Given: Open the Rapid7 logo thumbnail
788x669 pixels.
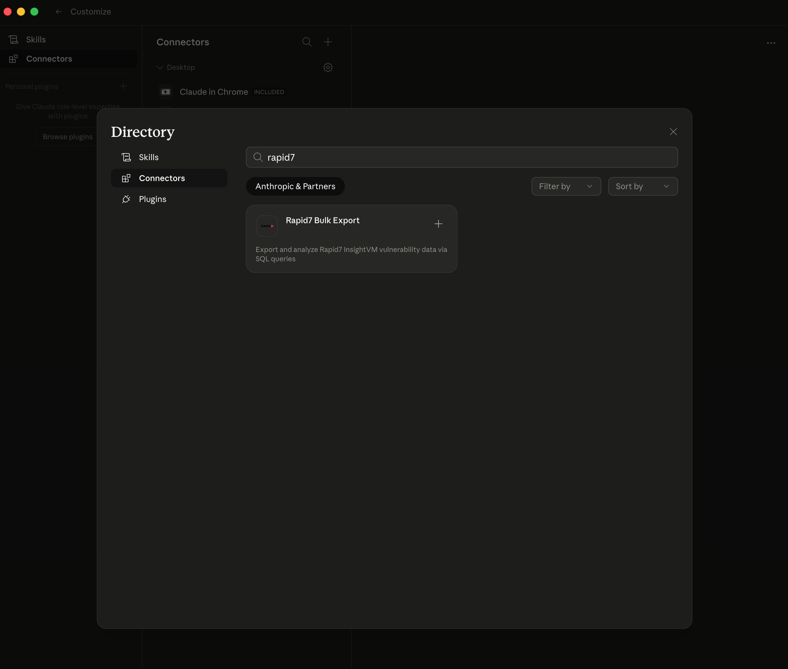Looking at the screenshot, I should [x=267, y=226].
